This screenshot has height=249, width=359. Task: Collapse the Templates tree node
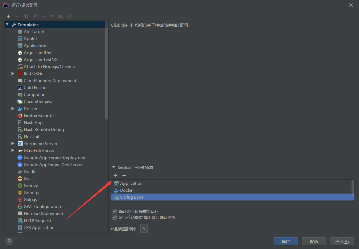(x=7, y=25)
